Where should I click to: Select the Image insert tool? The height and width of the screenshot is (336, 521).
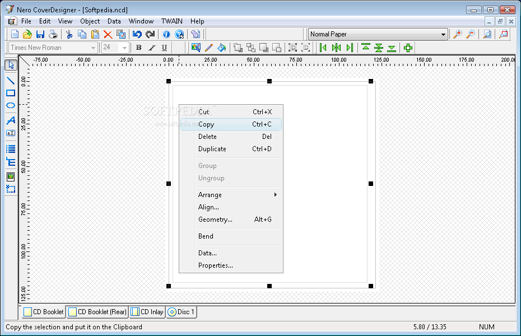pos(11,176)
